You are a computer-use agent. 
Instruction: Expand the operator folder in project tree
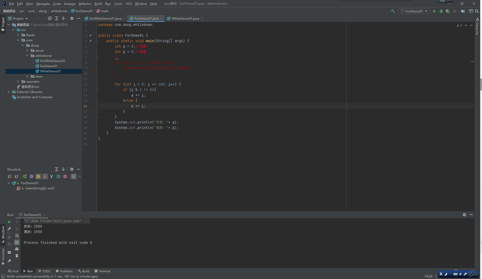pos(18,82)
